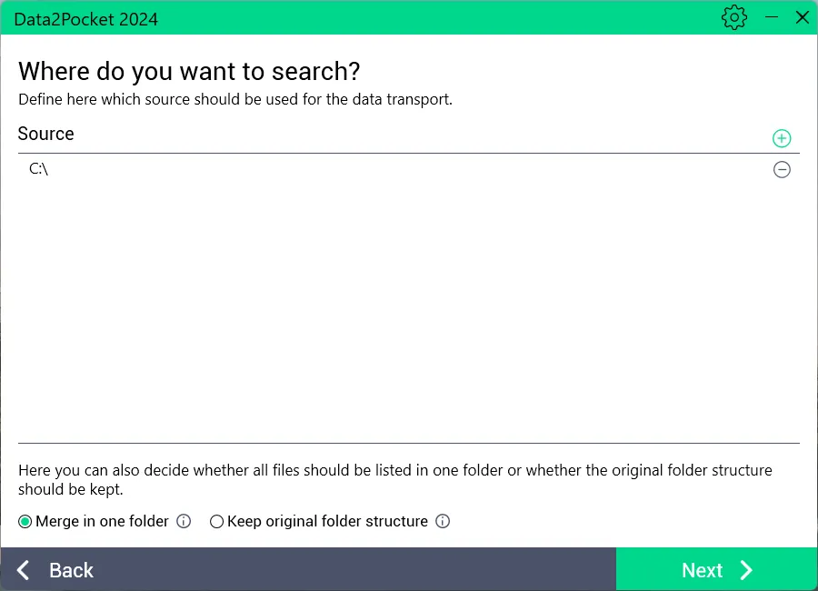Select Keep original folder structure option
Screen dimensions: 818x591
pyautogui.click(x=216, y=522)
